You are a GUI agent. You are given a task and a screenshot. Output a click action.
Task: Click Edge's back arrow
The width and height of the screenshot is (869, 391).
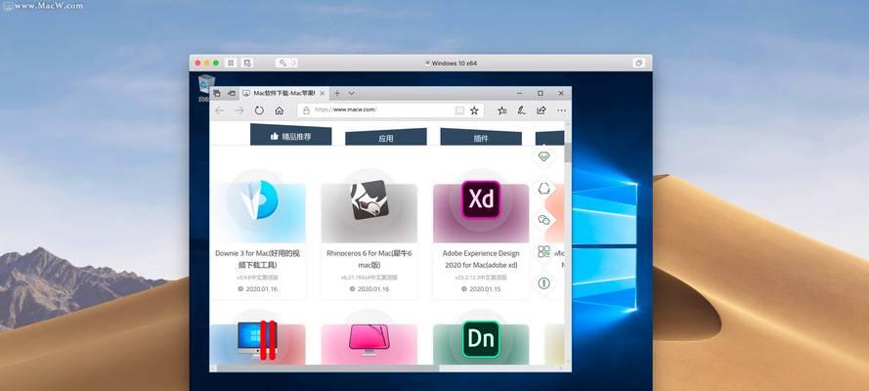(220, 110)
